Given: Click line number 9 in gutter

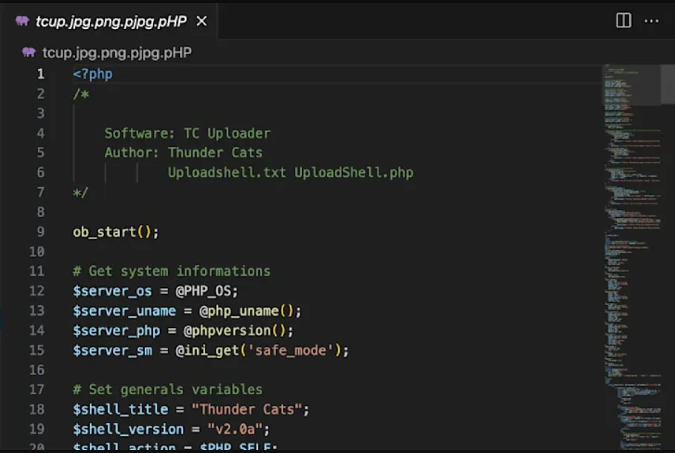Looking at the screenshot, I should coord(40,232).
